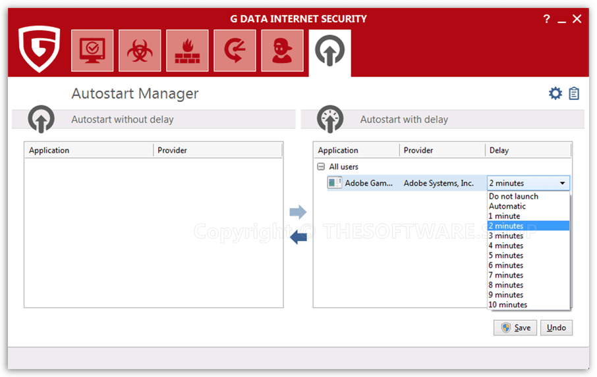Open the Security Center monitor tab

92,50
